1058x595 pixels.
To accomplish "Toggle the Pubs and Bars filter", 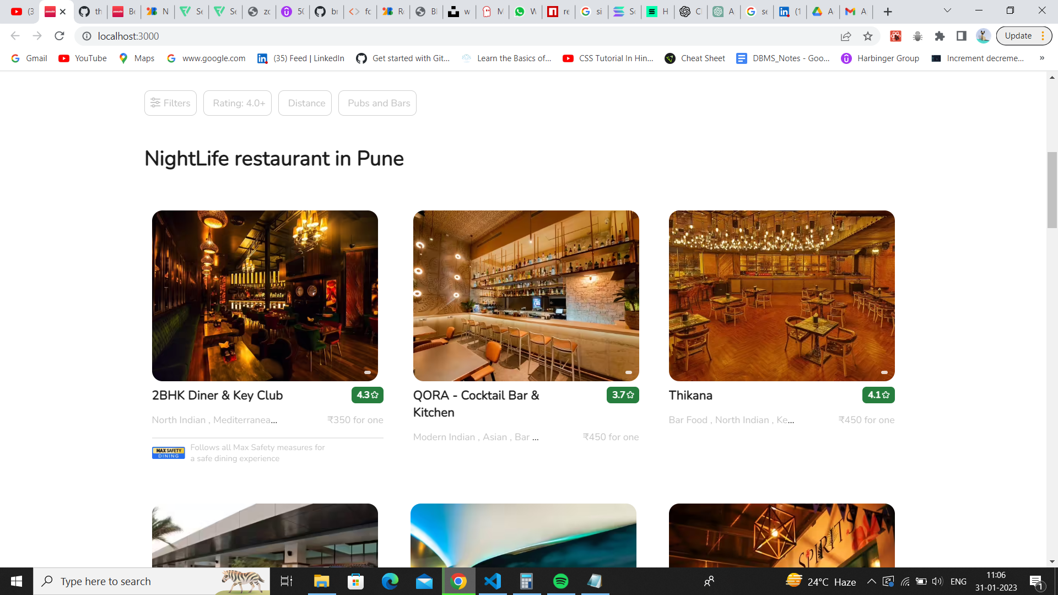I will (377, 103).
